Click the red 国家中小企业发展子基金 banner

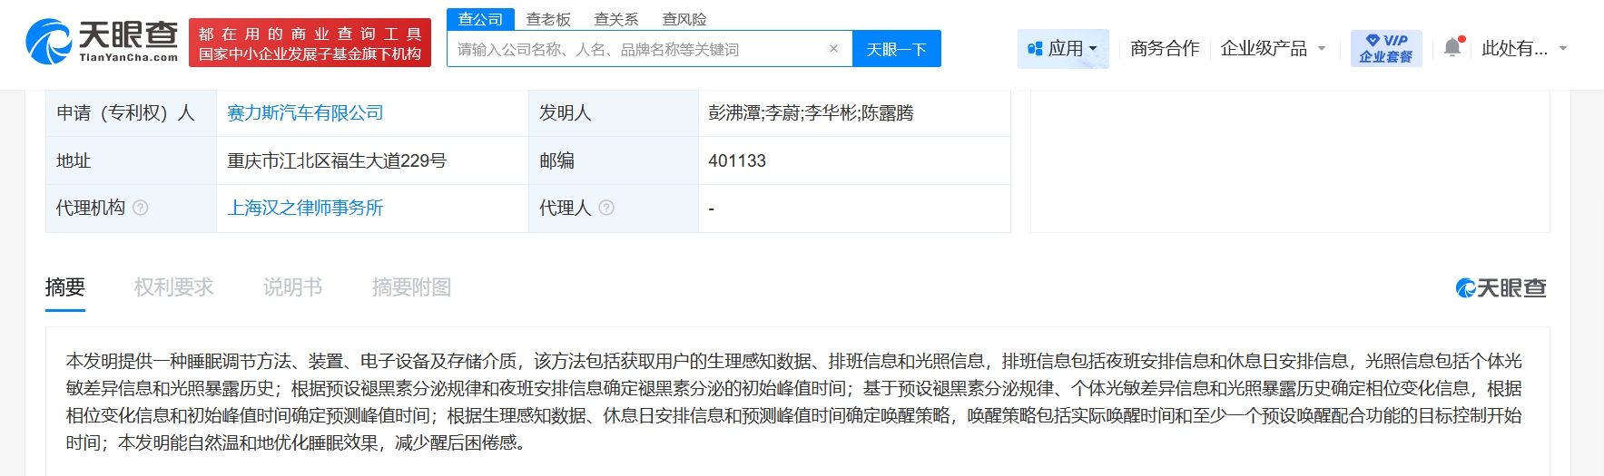coord(310,44)
